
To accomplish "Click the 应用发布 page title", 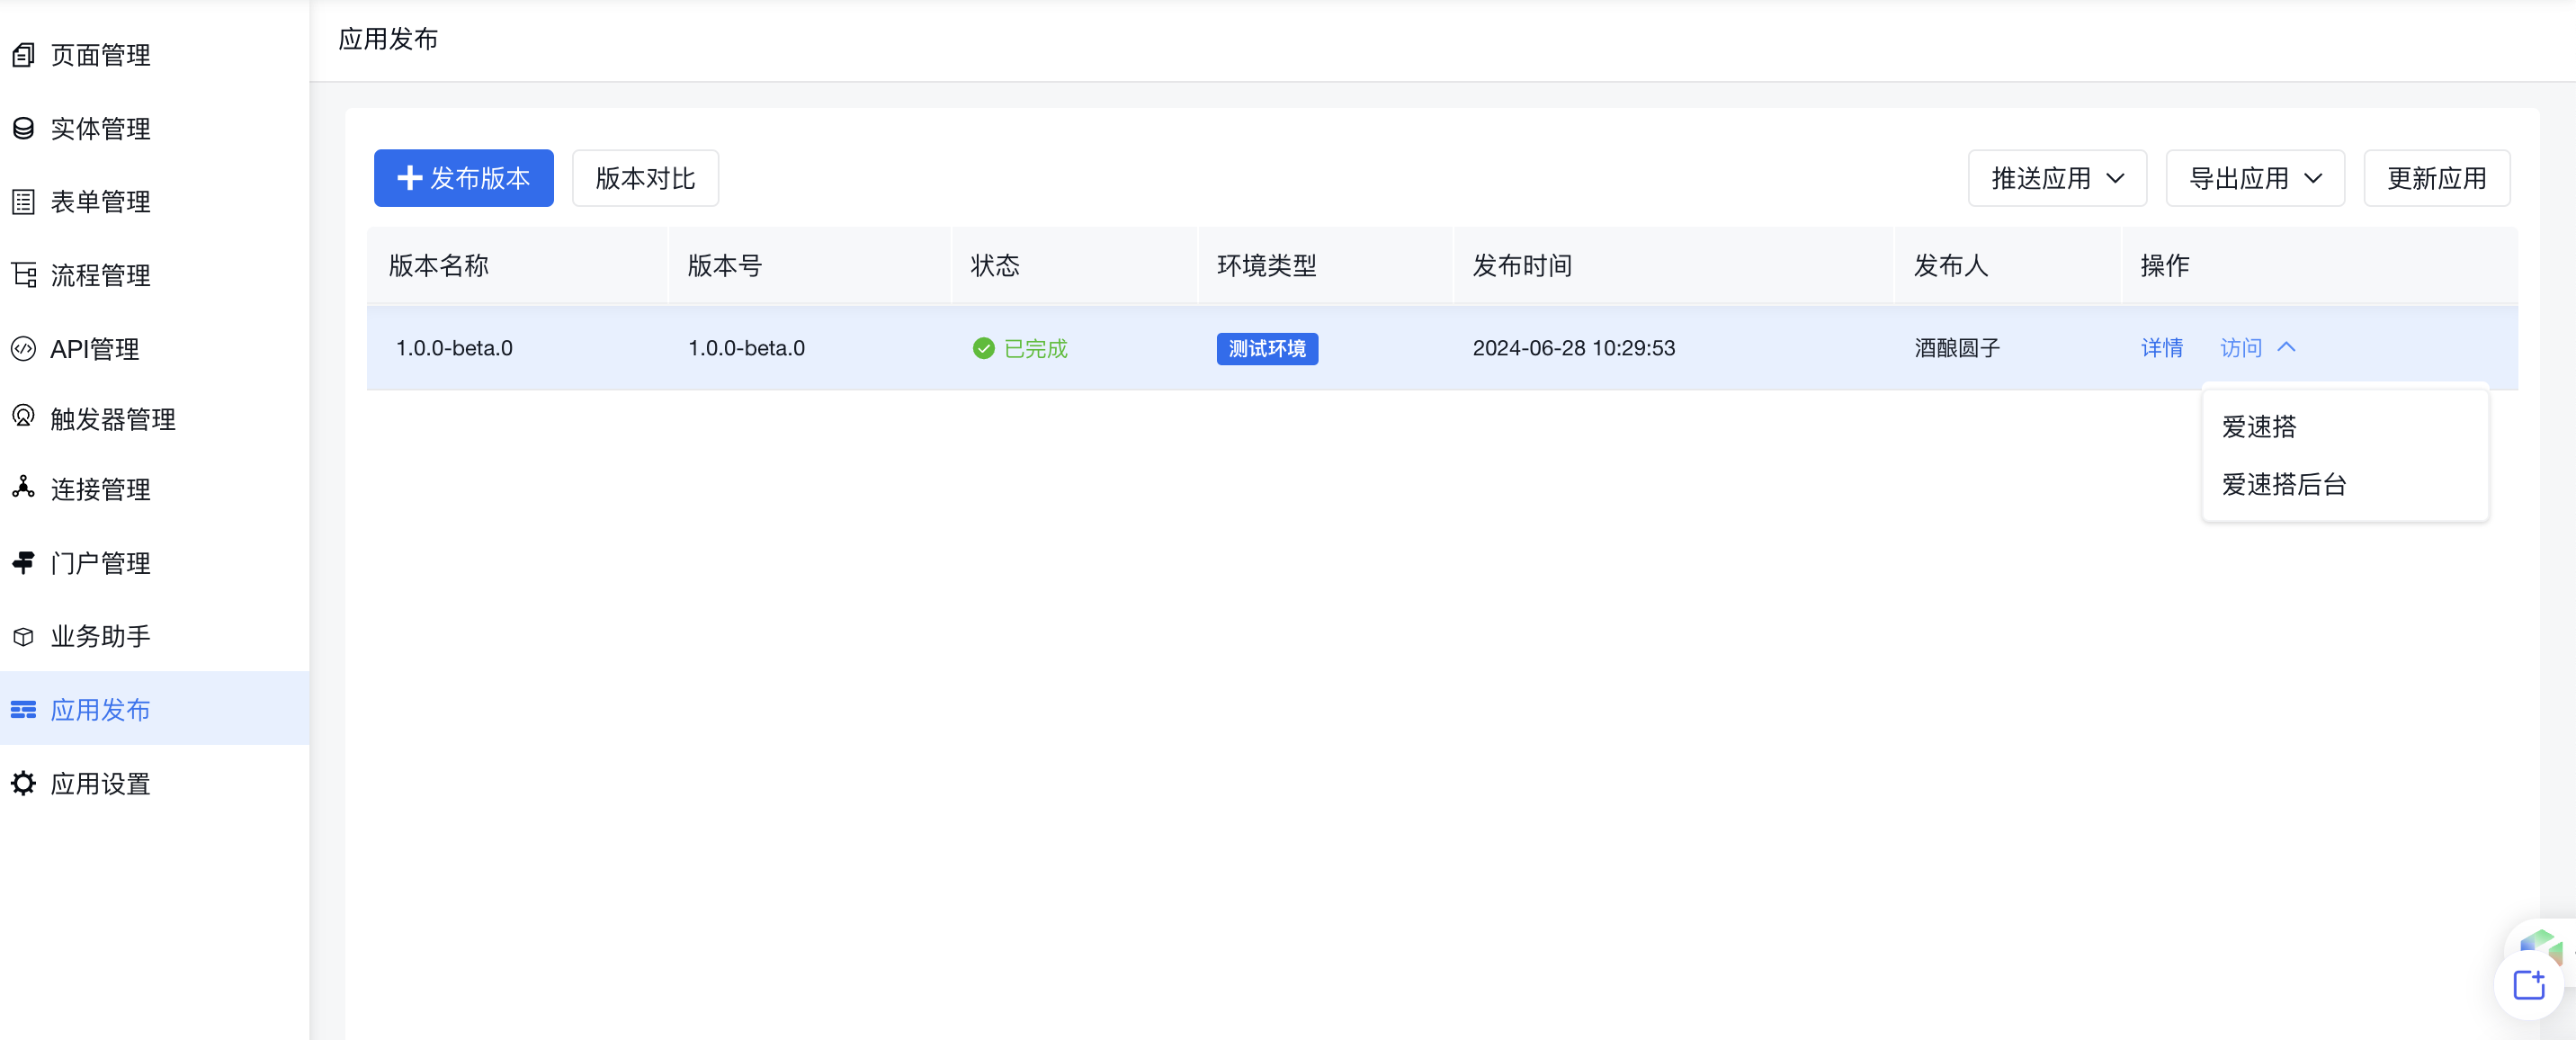I will point(388,39).
